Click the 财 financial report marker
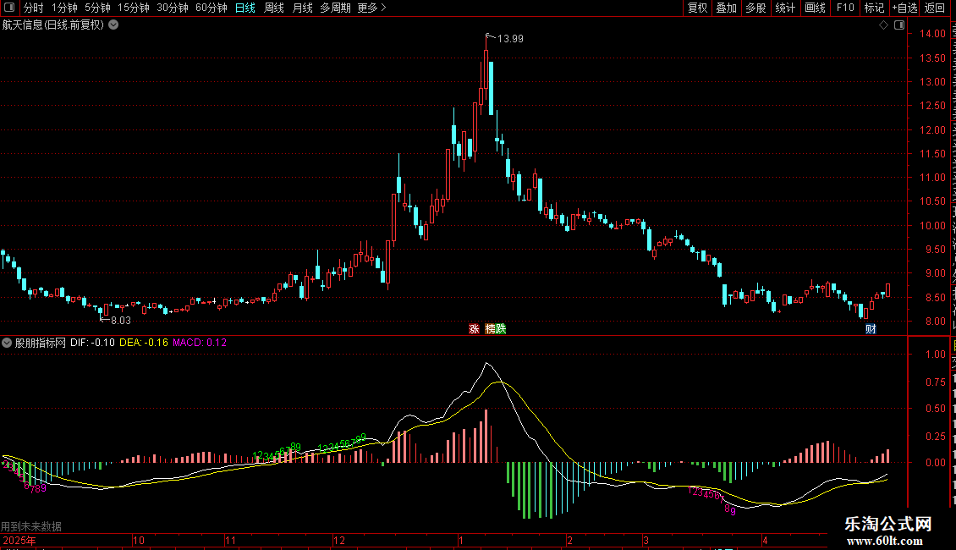Viewport: 956px width, 550px height. tap(871, 328)
